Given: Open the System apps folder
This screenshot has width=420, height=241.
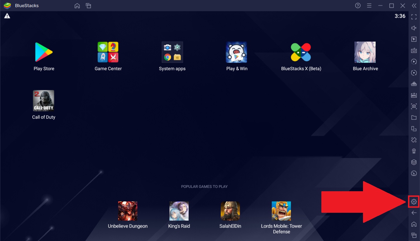Looking at the screenshot, I should 172,52.
